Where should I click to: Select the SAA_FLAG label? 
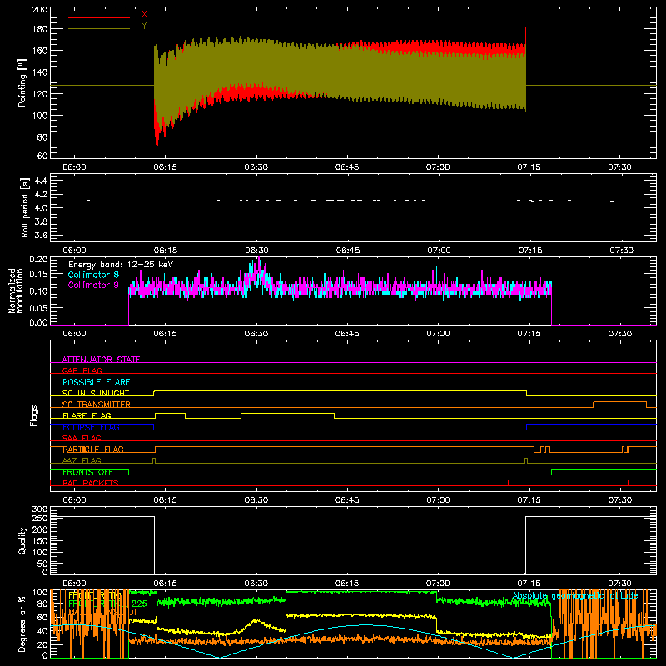[82, 438]
